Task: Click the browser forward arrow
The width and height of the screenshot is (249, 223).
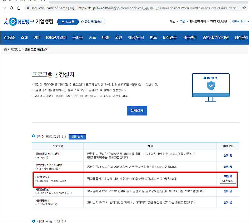Action: click(4, 8)
